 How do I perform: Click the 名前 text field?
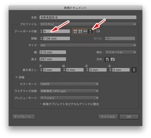pyautogui.click(x=88, y=17)
